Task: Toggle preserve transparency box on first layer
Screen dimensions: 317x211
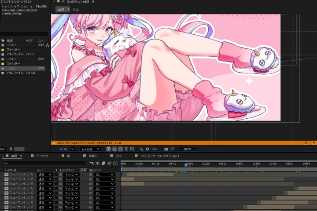Action: [x=56, y=175]
